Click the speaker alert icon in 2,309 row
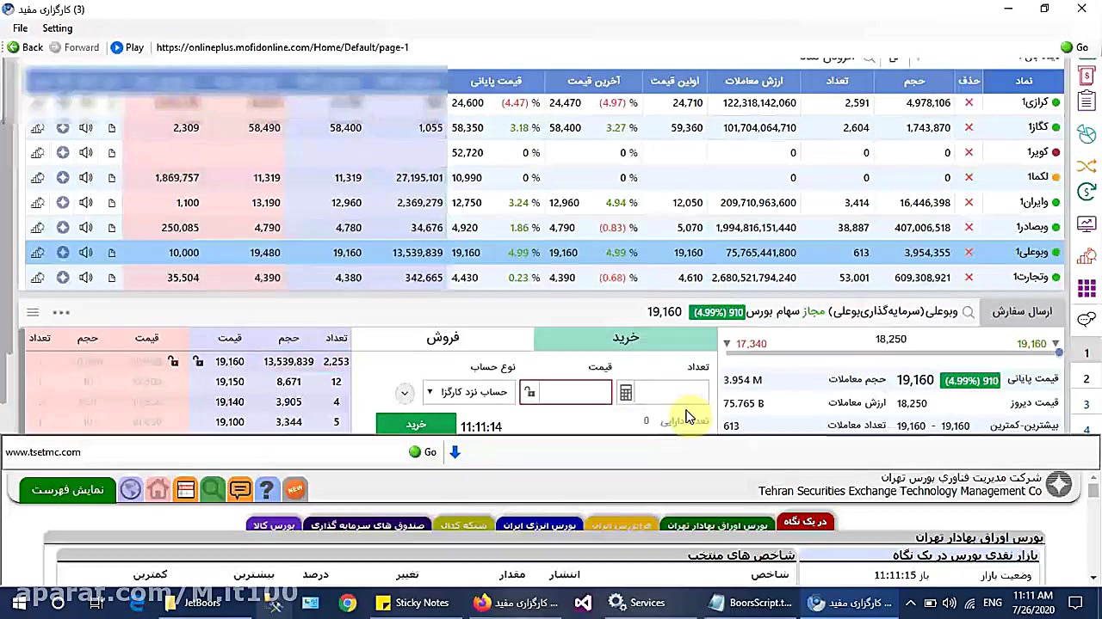The height and width of the screenshot is (619, 1102). click(86, 128)
